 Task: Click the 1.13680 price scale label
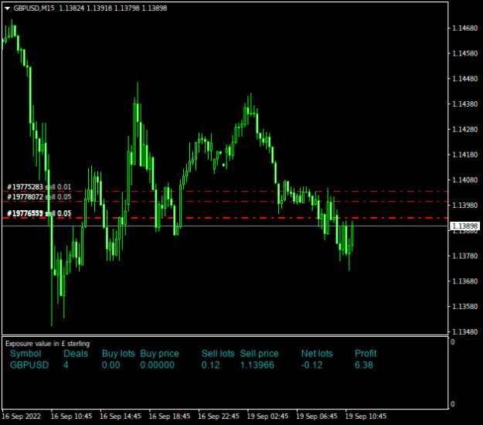click(x=464, y=281)
